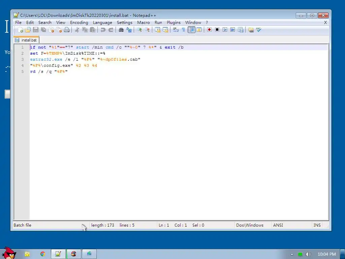The width and height of the screenshot is (345, 259).
Task: Open the File menu
Action: pyautogui.click(x=18, y=23)
